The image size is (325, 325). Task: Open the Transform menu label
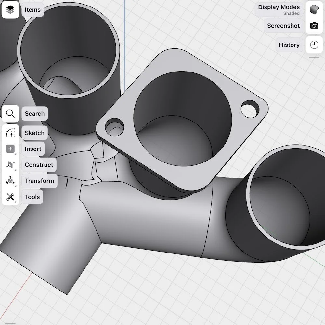(39, 181)
